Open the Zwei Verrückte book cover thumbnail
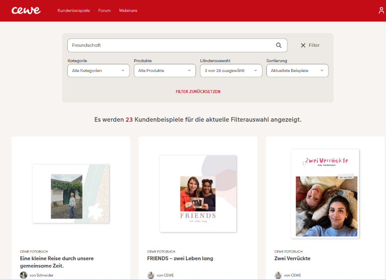The width and height of the screenshot is (386, 280). [x=325, y=194]
